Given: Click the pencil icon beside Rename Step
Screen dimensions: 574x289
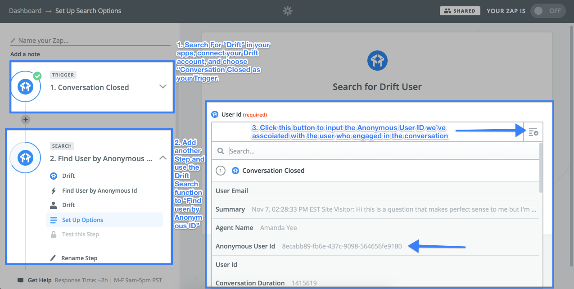Looking at the screenshot, I should pos(54,258).
